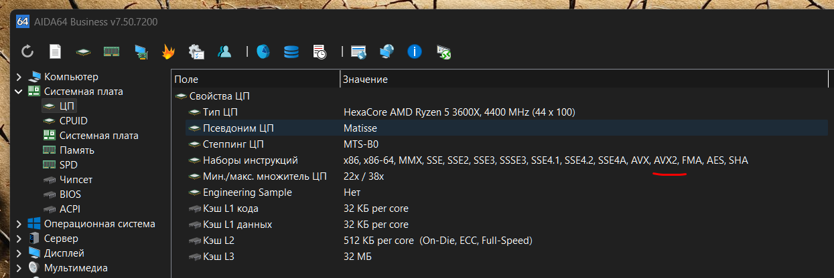Expand the Операционная система node
The width and height of the screenshot is (834, 278).
tap(19, 224)
